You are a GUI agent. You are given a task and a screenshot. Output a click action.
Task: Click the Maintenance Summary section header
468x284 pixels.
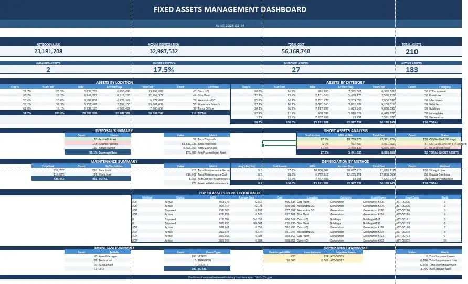point(114,161)
